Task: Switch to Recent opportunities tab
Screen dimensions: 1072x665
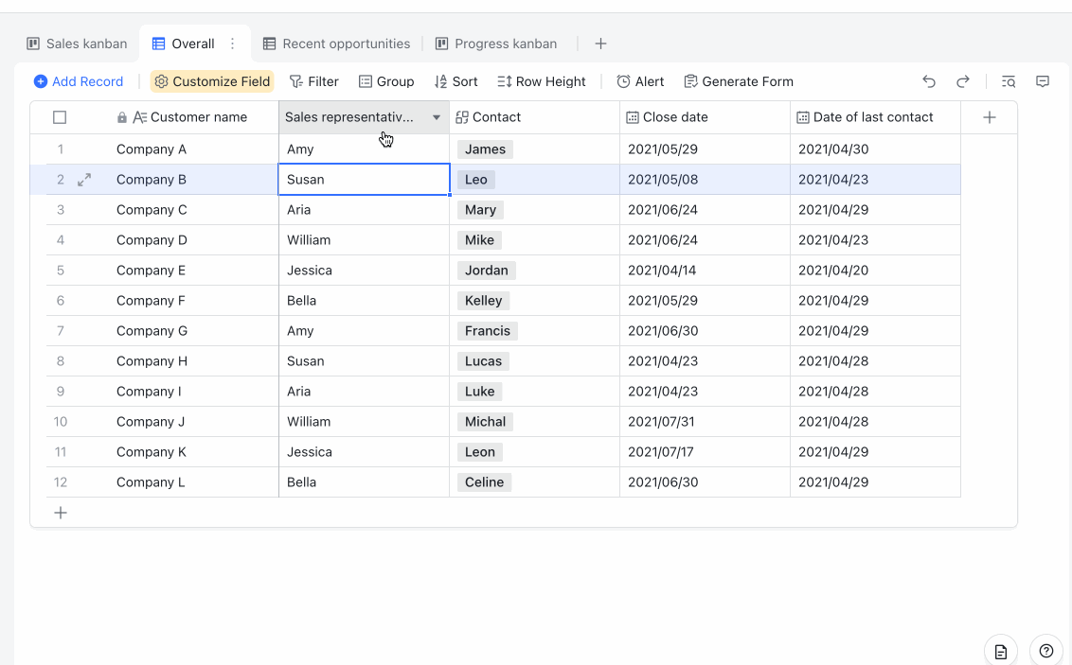Action: 336,44
